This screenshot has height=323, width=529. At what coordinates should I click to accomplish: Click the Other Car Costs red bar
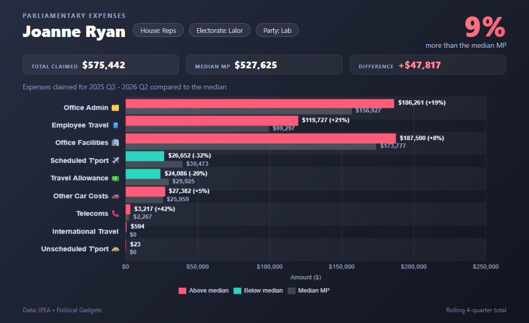146,192
